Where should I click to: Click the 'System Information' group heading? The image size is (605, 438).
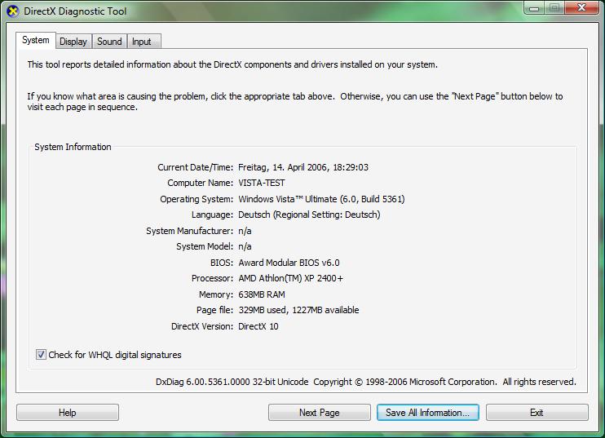73,147
